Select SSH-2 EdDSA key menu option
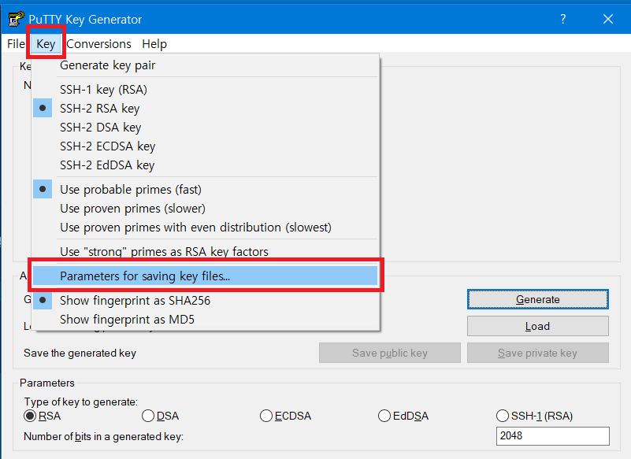The height and width of the screenshot is (459, 631). [206, 165]
